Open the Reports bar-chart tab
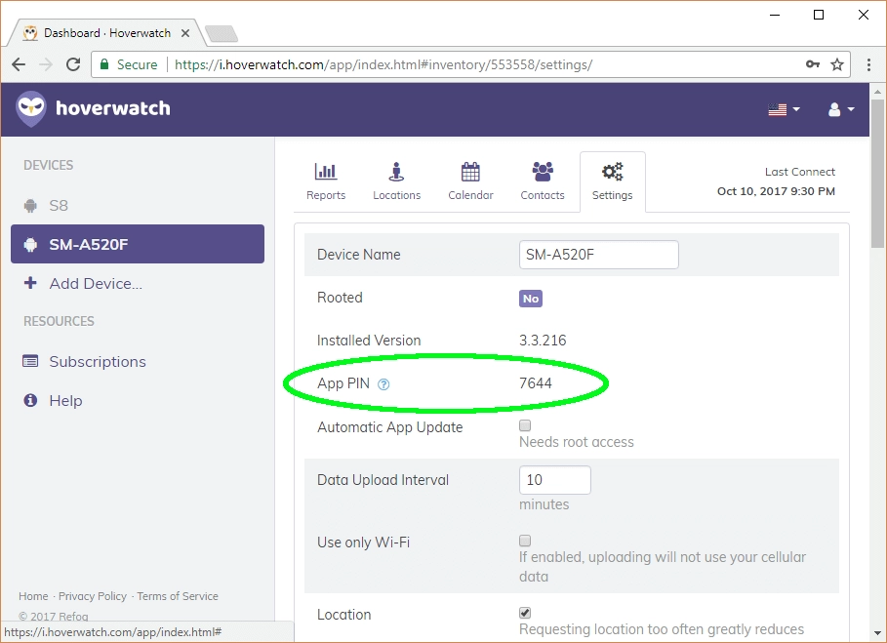Image resolution: width=887 pixels, height=643 pixels. (326, 181)
